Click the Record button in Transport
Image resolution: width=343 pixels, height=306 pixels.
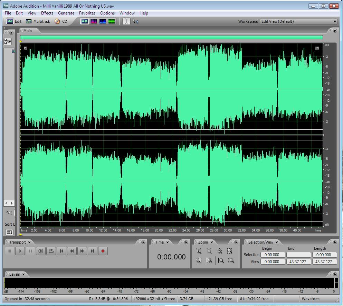tap(103, 251)
